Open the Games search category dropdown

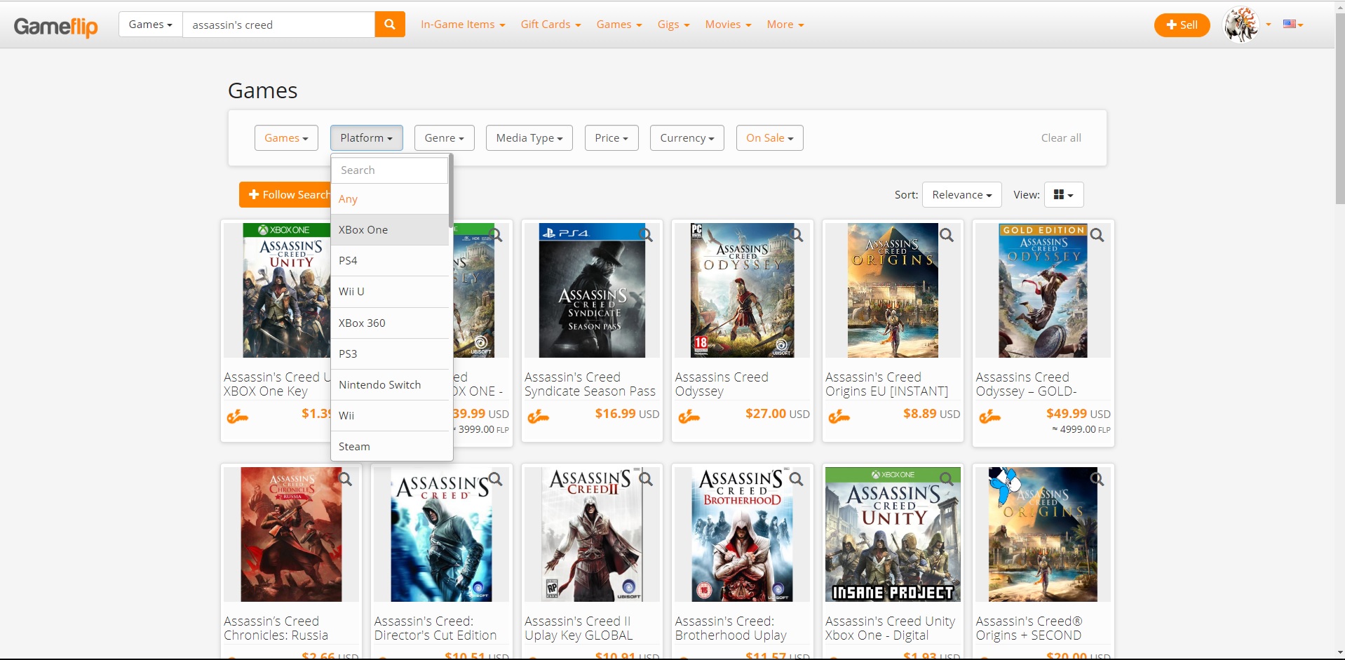pyautogui.click(x=151, y=25)
